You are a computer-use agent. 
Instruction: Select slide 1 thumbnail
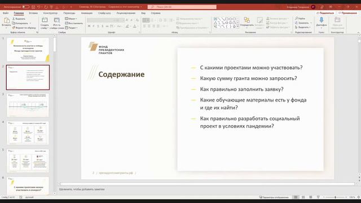[x=28, y=50]
